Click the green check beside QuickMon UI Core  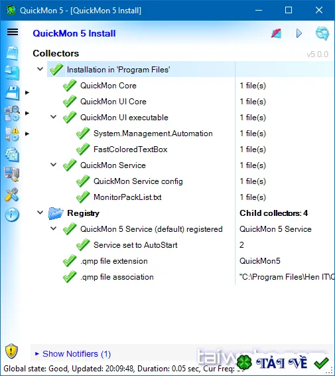pyautogui.click(x=70, y=102)
